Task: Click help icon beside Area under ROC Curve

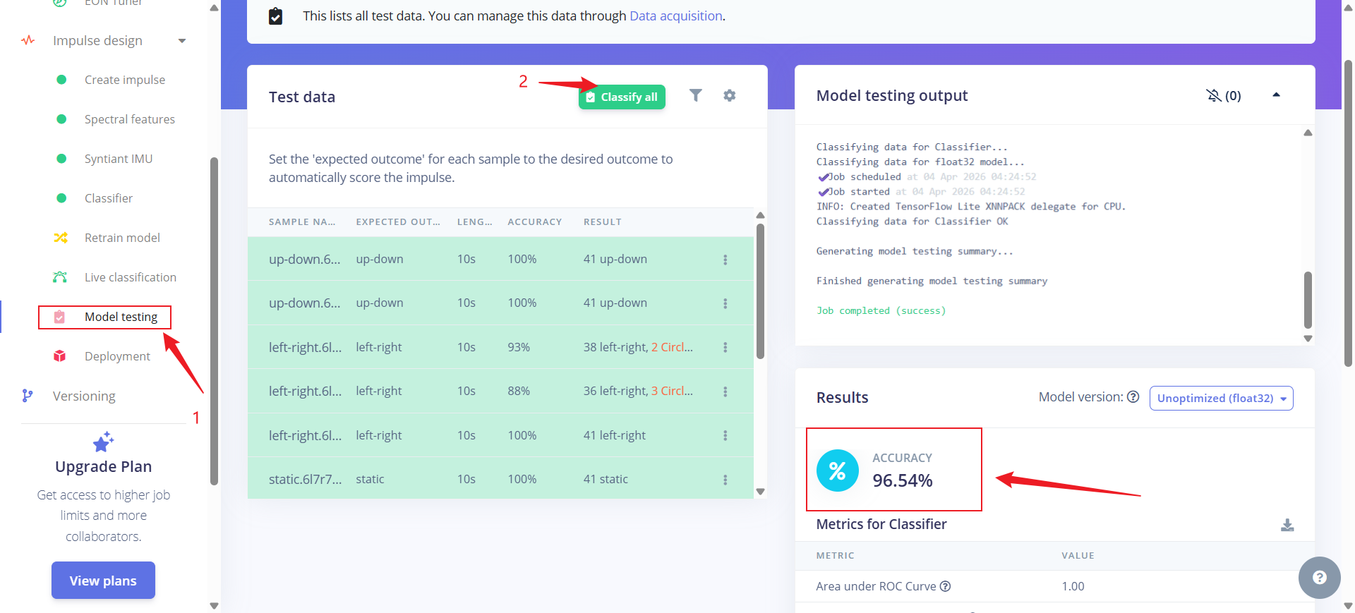Action: click(x=946, y=586)
